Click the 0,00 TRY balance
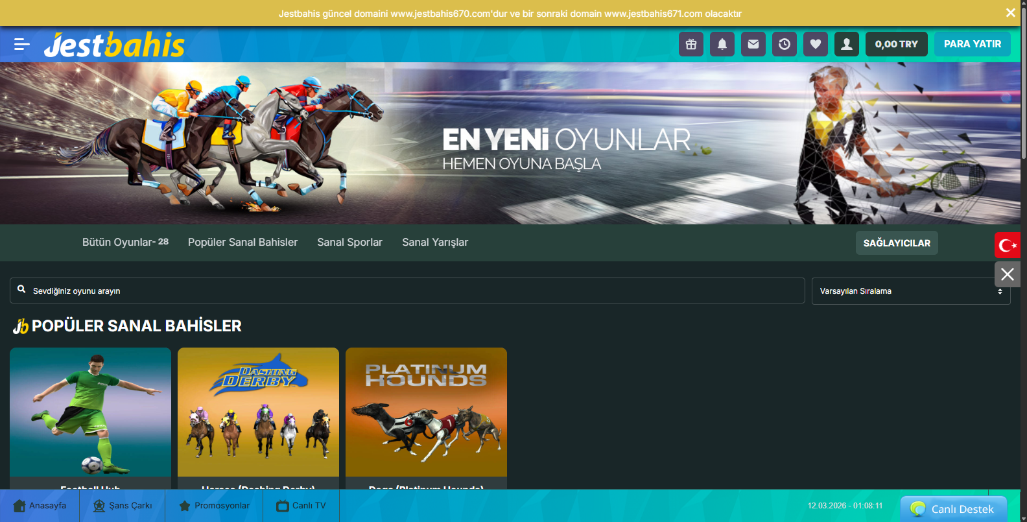The width and height of the screenshot is (1027, 522). pyautogui.click(x=897, y=44)
